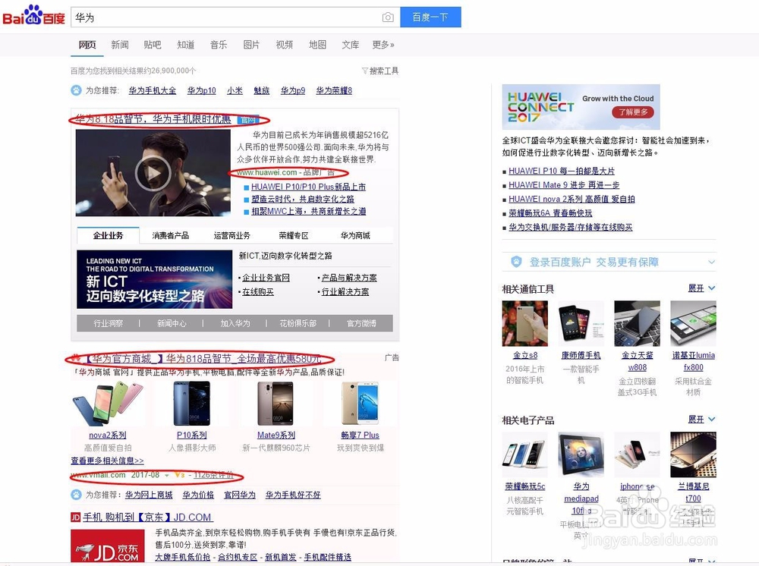Click 查看更多相关信息>> link

(107, 461)
